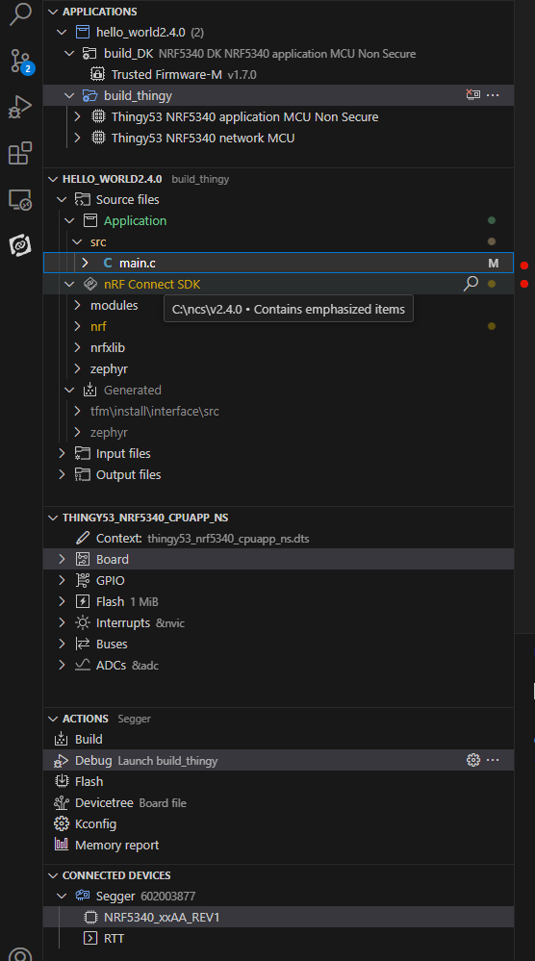
Task: Open the nRF Connect extension view
Action: 20,245
